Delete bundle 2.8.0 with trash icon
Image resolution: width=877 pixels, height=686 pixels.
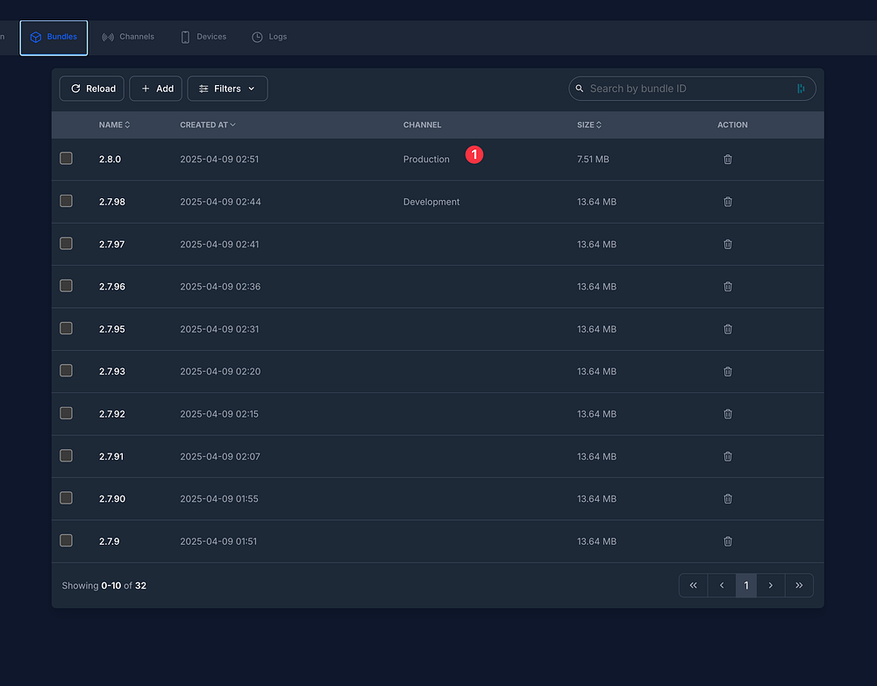pos(727,160)
